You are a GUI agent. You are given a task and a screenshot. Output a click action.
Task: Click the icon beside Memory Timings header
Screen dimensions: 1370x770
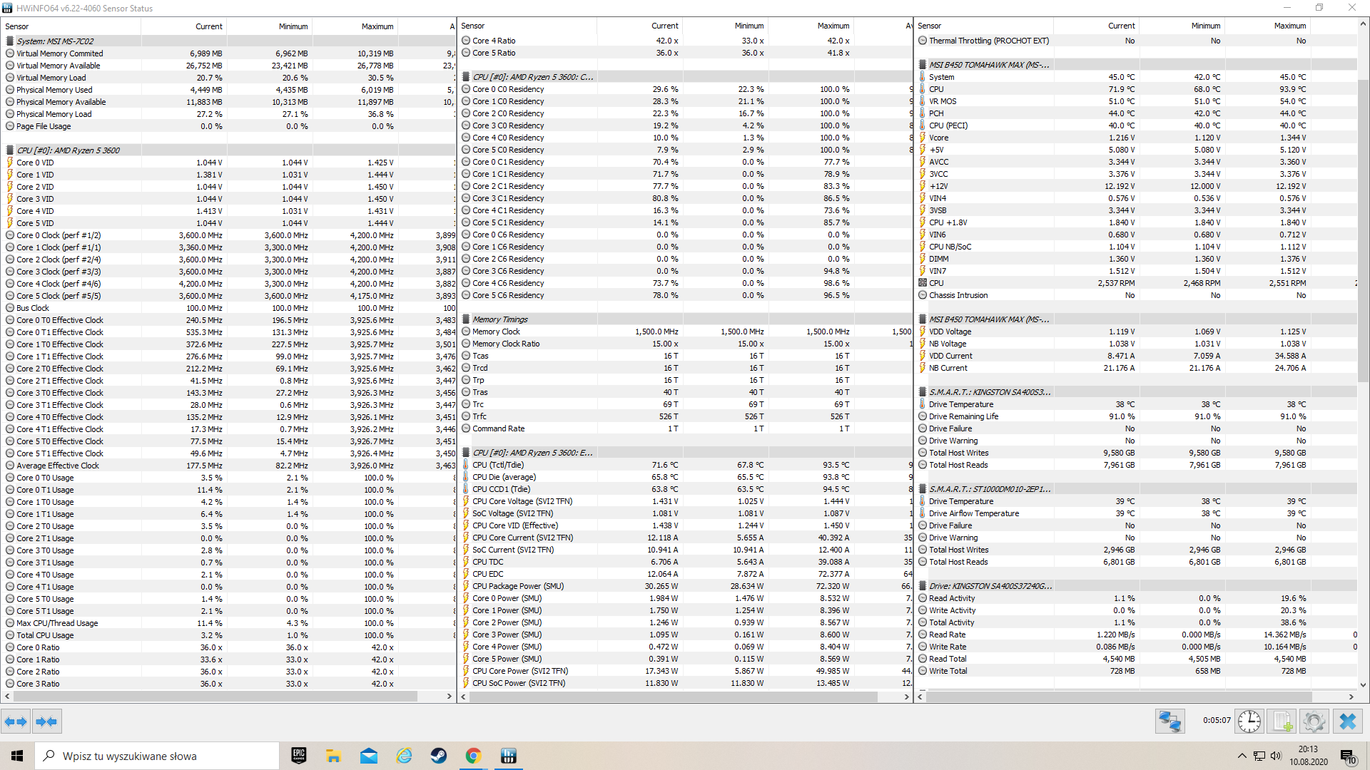coord(466,319)
